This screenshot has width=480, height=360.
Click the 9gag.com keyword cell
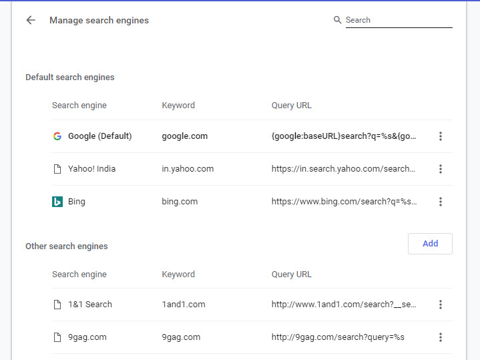click(181, 337)
